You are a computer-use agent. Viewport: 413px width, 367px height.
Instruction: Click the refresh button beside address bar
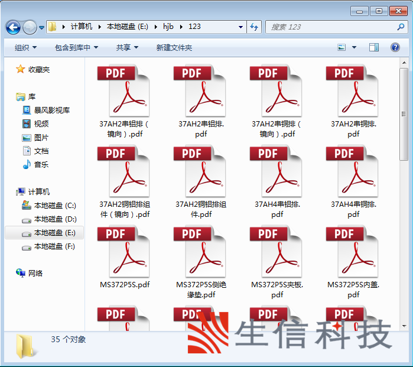pos(254,27)
